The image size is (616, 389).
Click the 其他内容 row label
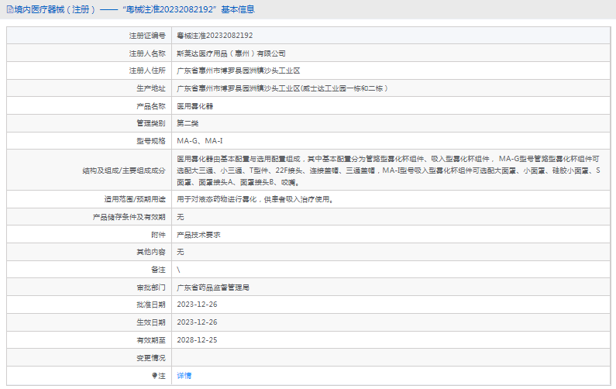tap(151, 252)
